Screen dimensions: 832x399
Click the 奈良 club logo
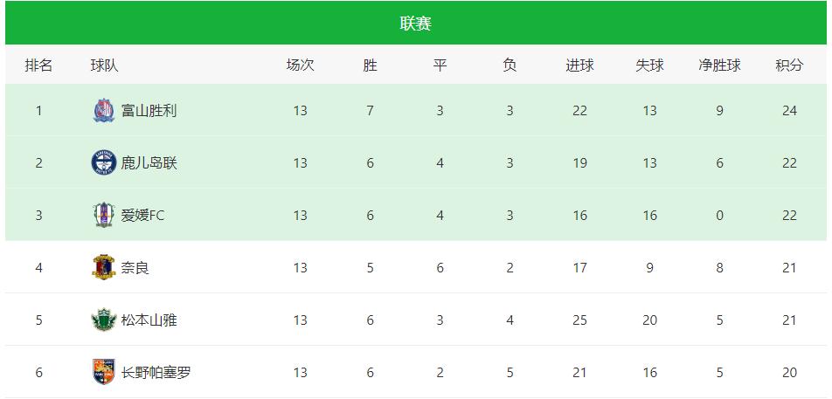click(104, 267)
